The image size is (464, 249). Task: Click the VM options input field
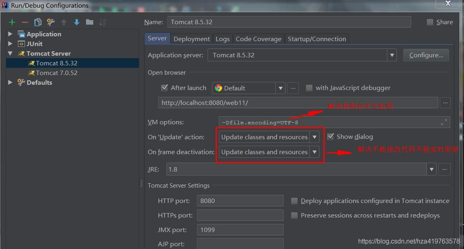pos(334,122)
